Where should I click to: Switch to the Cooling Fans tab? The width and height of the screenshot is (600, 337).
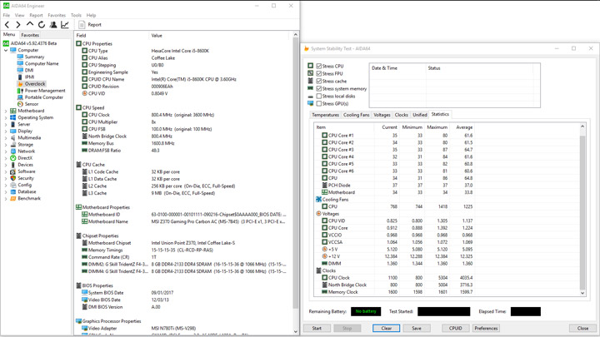(x=357, y=115)
